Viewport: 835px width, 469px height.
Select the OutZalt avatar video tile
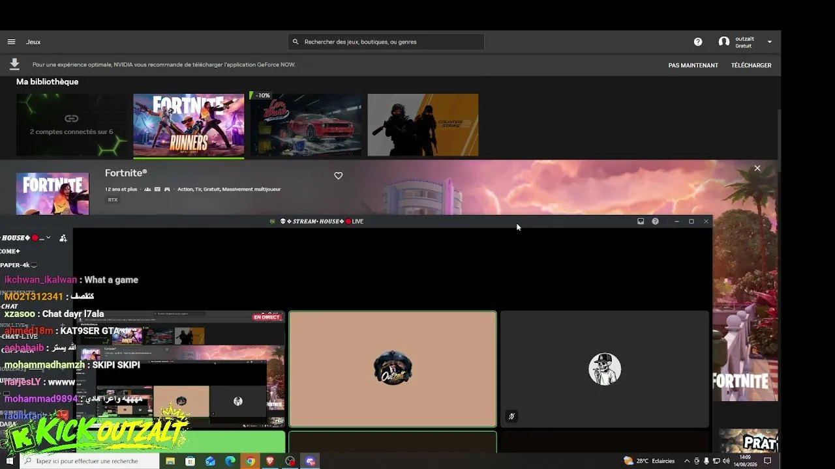(x=393, y=369)
